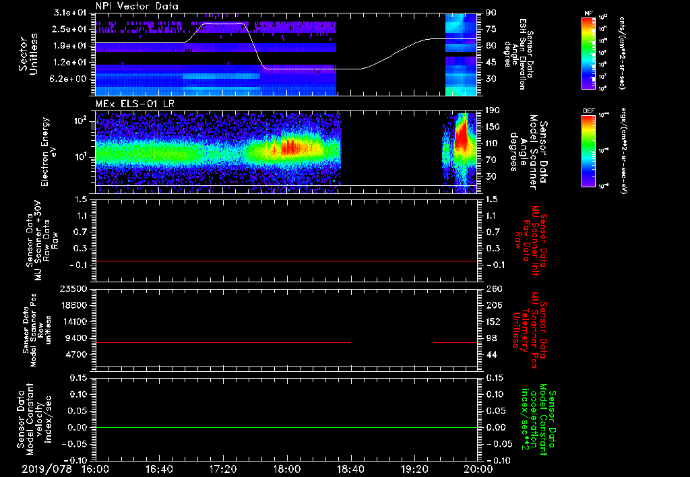The image size is (690, 477).
Task: Click the "MU Scanner +30V Raw Data" axis title
Action: [42, 241]
